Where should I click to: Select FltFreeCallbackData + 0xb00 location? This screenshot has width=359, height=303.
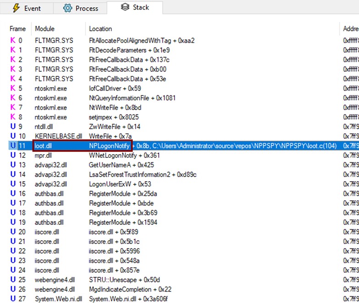pyautogui.click(x=127, y=70)
